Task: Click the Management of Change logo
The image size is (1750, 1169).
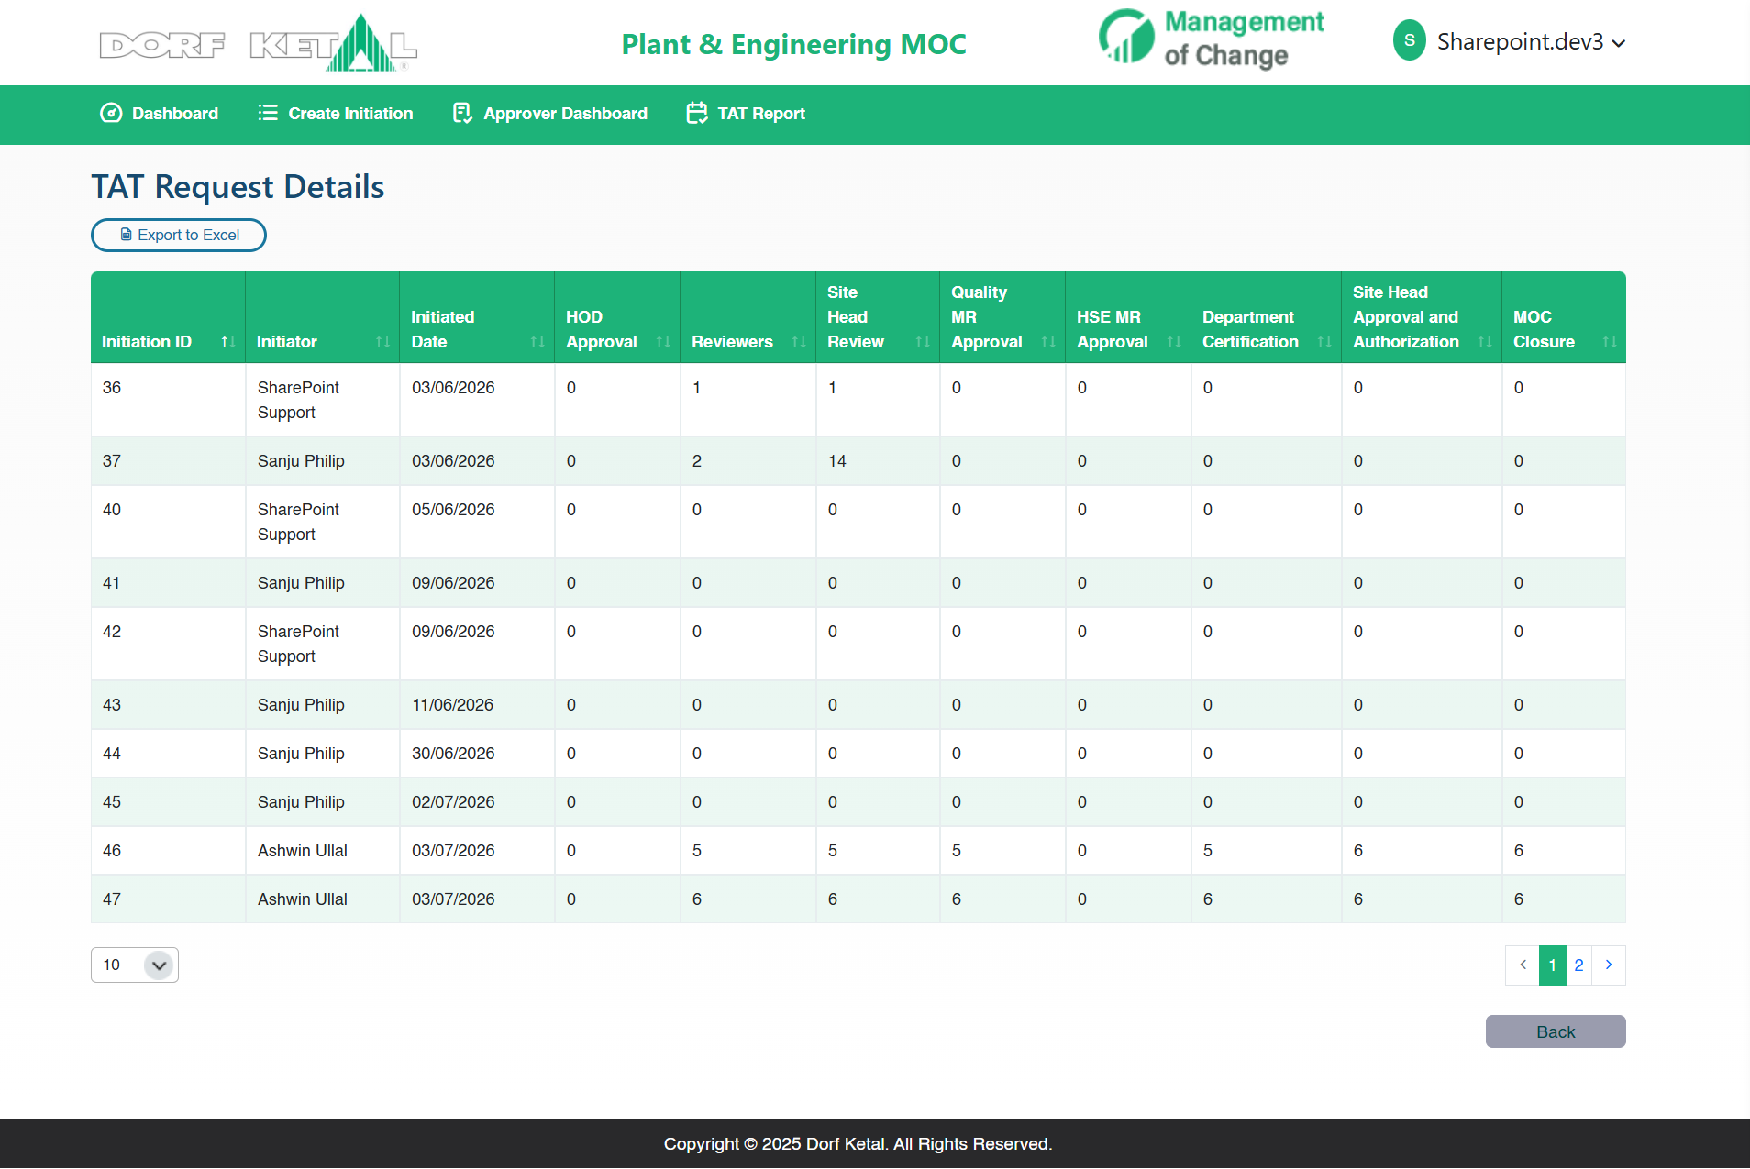Action: click(x=1212, y=39)
